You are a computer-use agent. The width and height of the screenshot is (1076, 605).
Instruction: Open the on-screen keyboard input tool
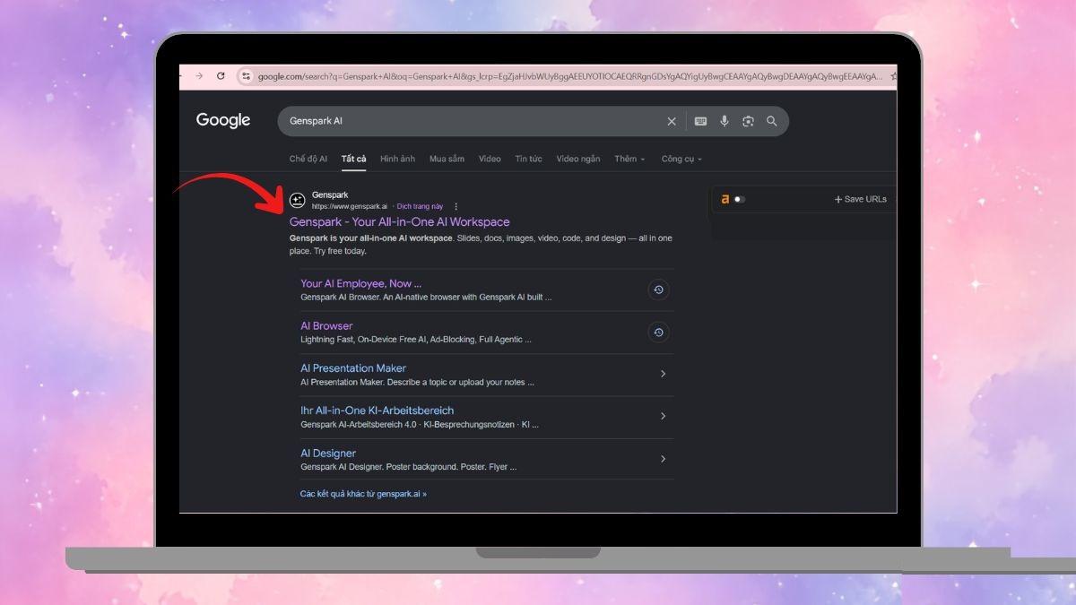coord(701,121)
